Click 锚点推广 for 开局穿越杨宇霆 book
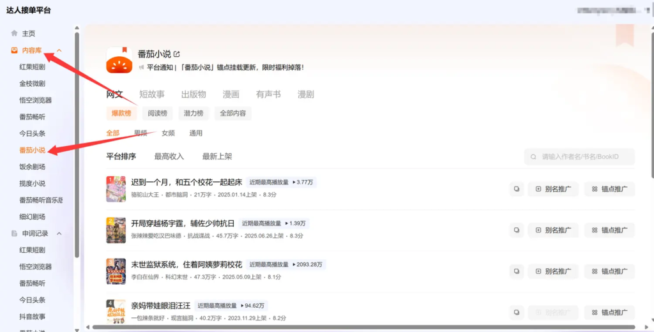 point(609,230)
